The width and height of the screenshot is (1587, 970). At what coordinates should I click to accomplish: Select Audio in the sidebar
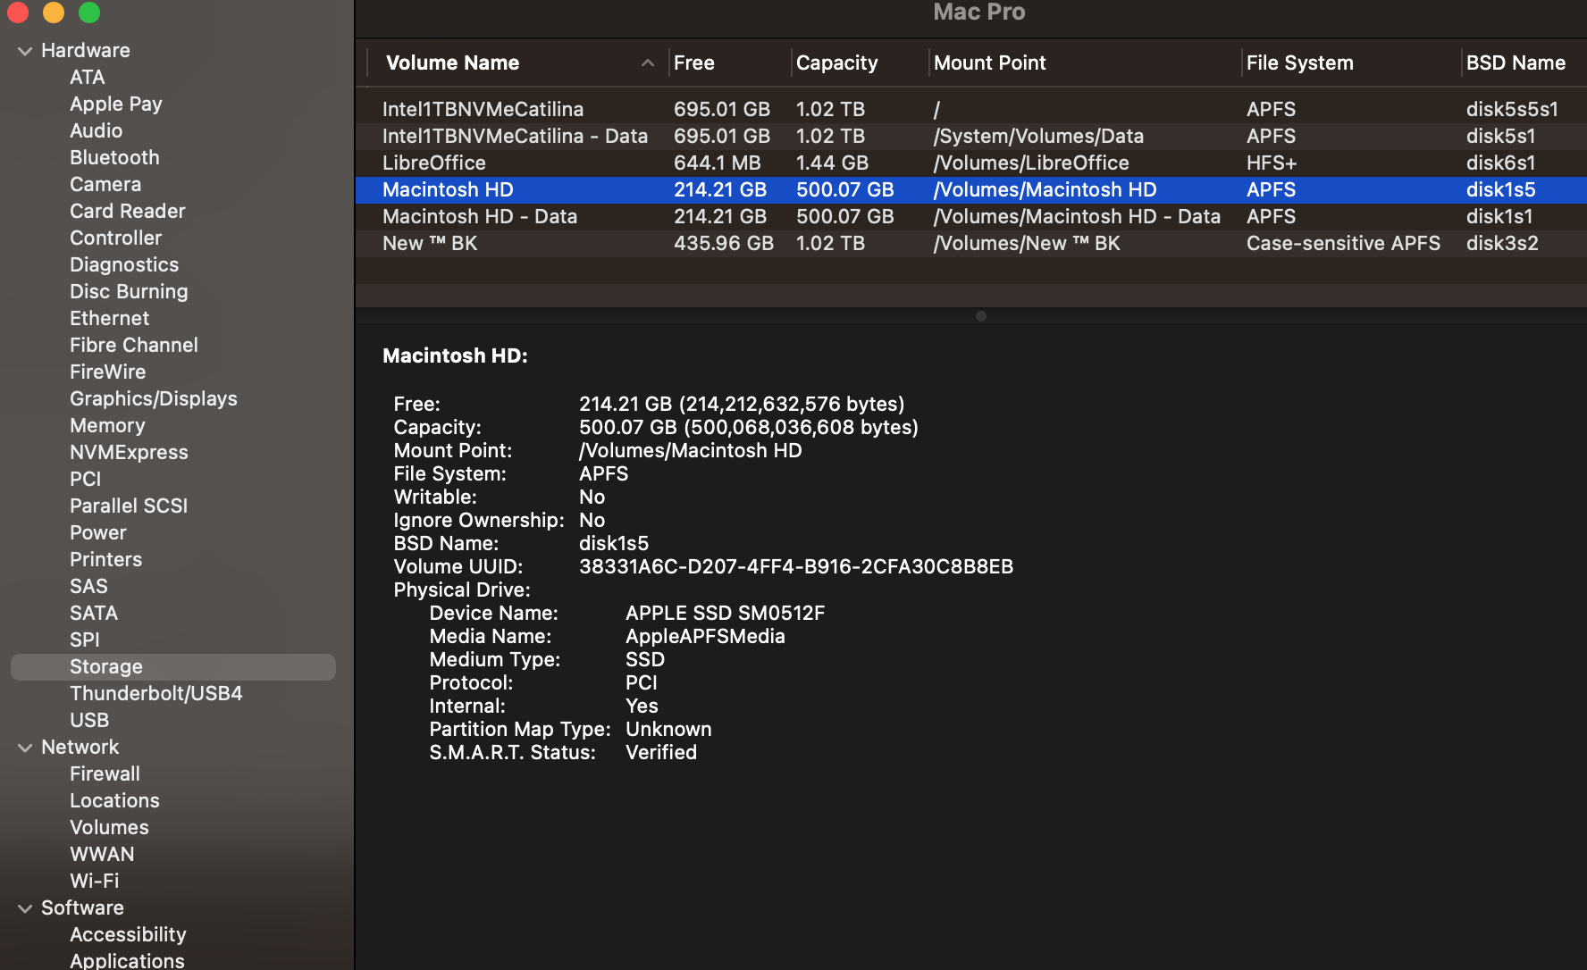97,131
